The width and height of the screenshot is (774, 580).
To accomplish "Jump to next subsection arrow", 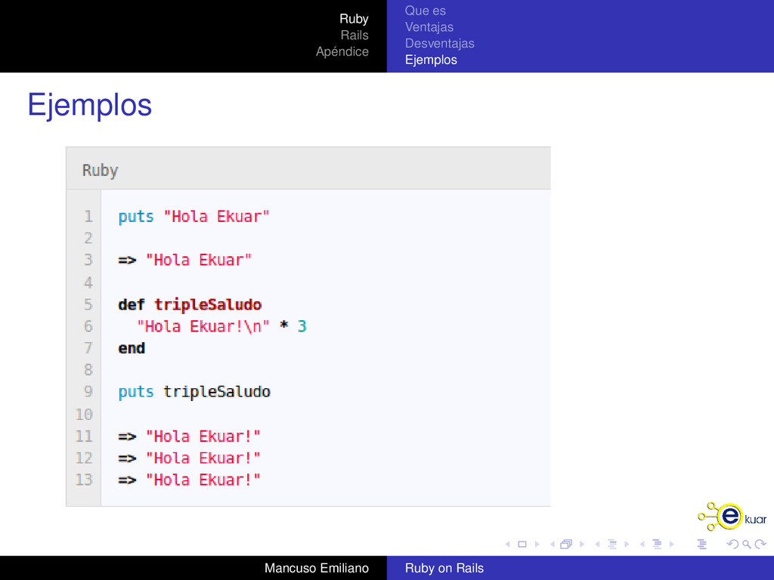I will [627, 544].
